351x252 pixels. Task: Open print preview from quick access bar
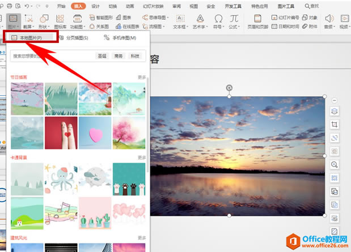tap(18, 6)
